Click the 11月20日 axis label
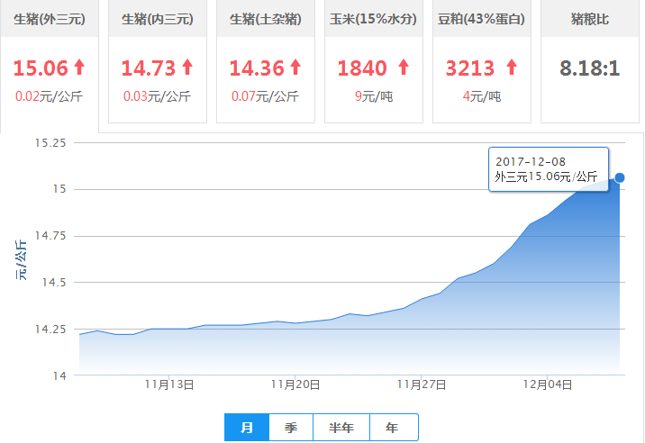 click(295, 385)
